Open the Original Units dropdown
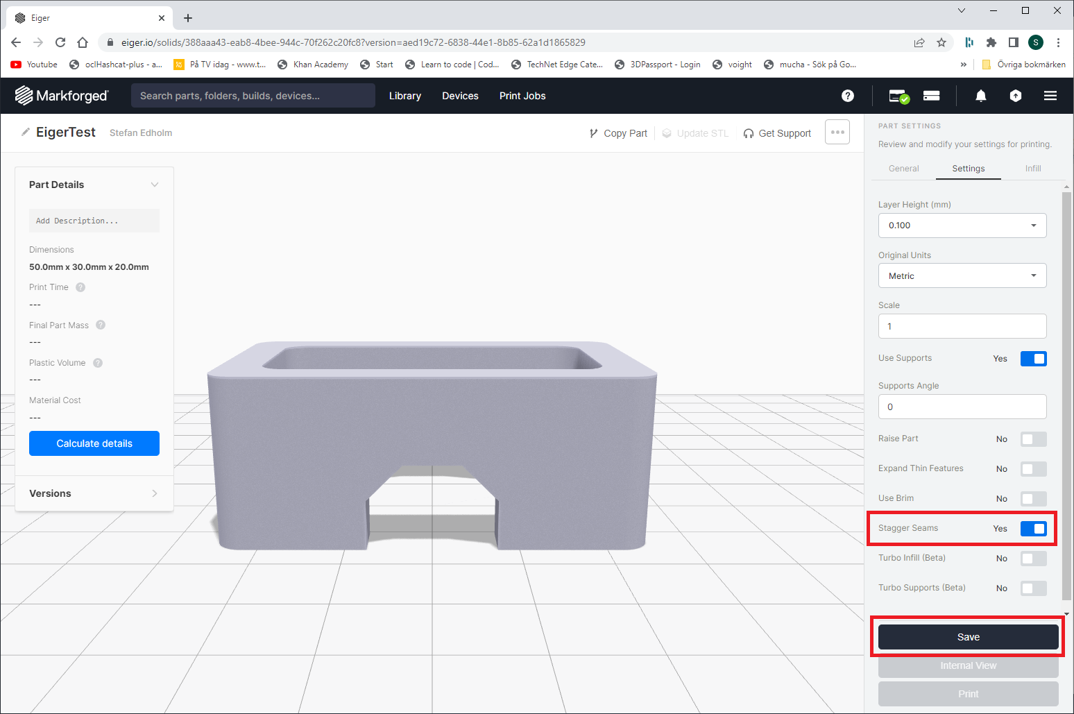This screenshot has width=1074, height=714. [962, 276]
